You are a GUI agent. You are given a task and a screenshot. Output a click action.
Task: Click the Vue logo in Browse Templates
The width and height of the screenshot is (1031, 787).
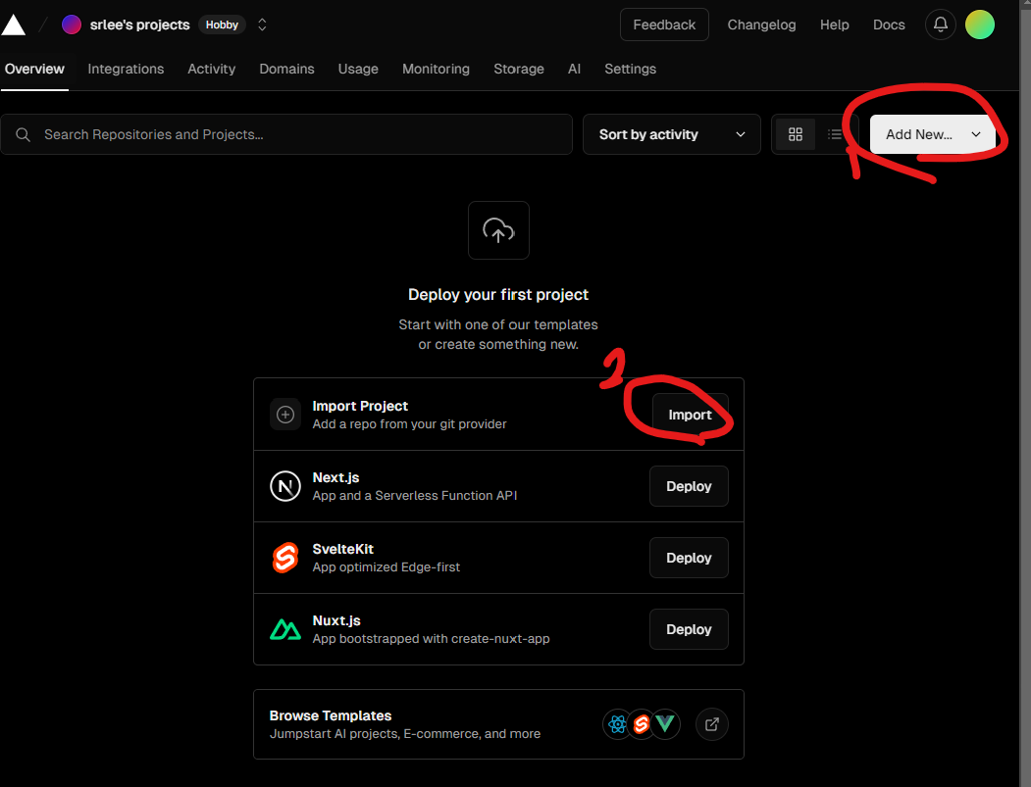point(665,724)
